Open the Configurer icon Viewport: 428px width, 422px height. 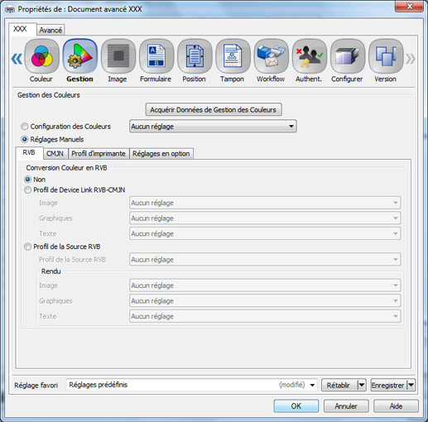click(x=348, y=56)
